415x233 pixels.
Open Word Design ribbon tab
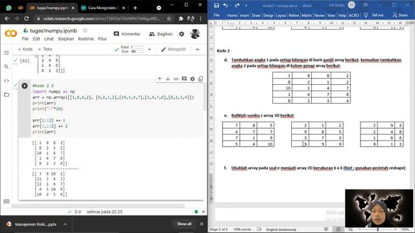tap(268, 16)
